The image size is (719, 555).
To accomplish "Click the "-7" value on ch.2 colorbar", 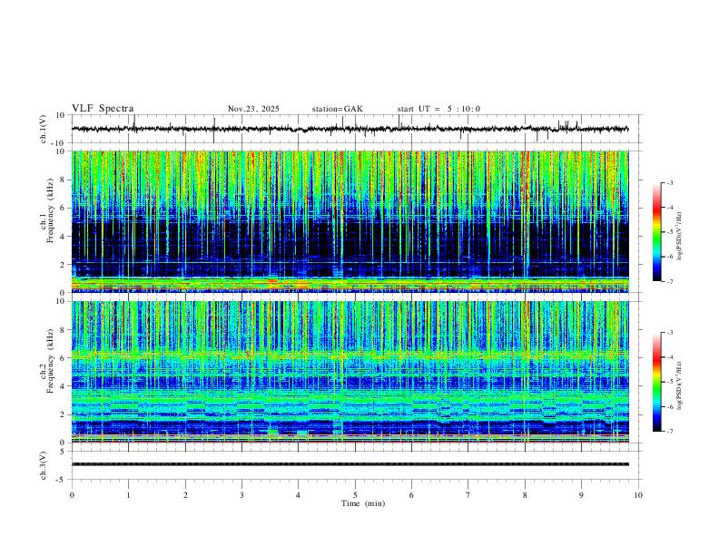I will pyautogui.click(x=669, y=432).
